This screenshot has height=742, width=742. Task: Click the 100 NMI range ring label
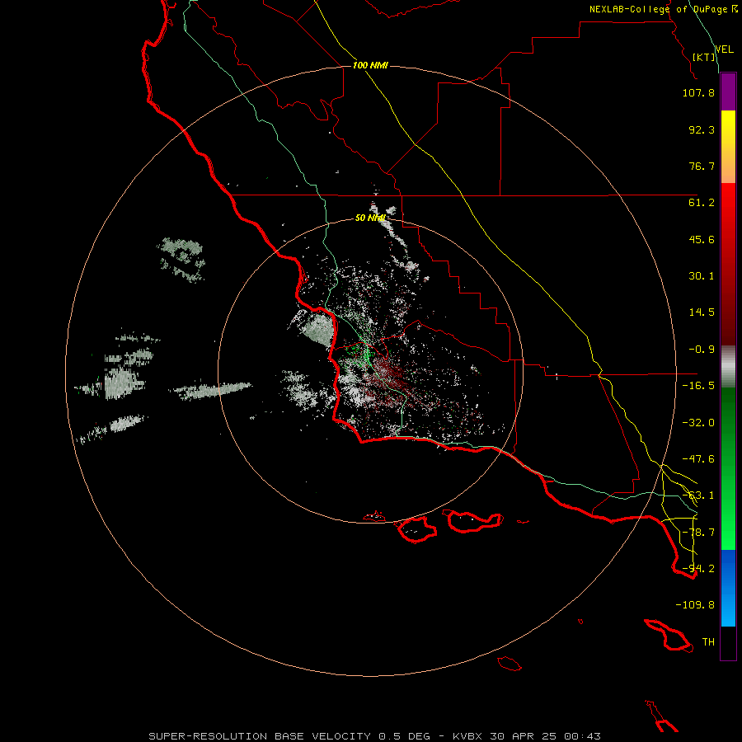[x=370, y=65]
